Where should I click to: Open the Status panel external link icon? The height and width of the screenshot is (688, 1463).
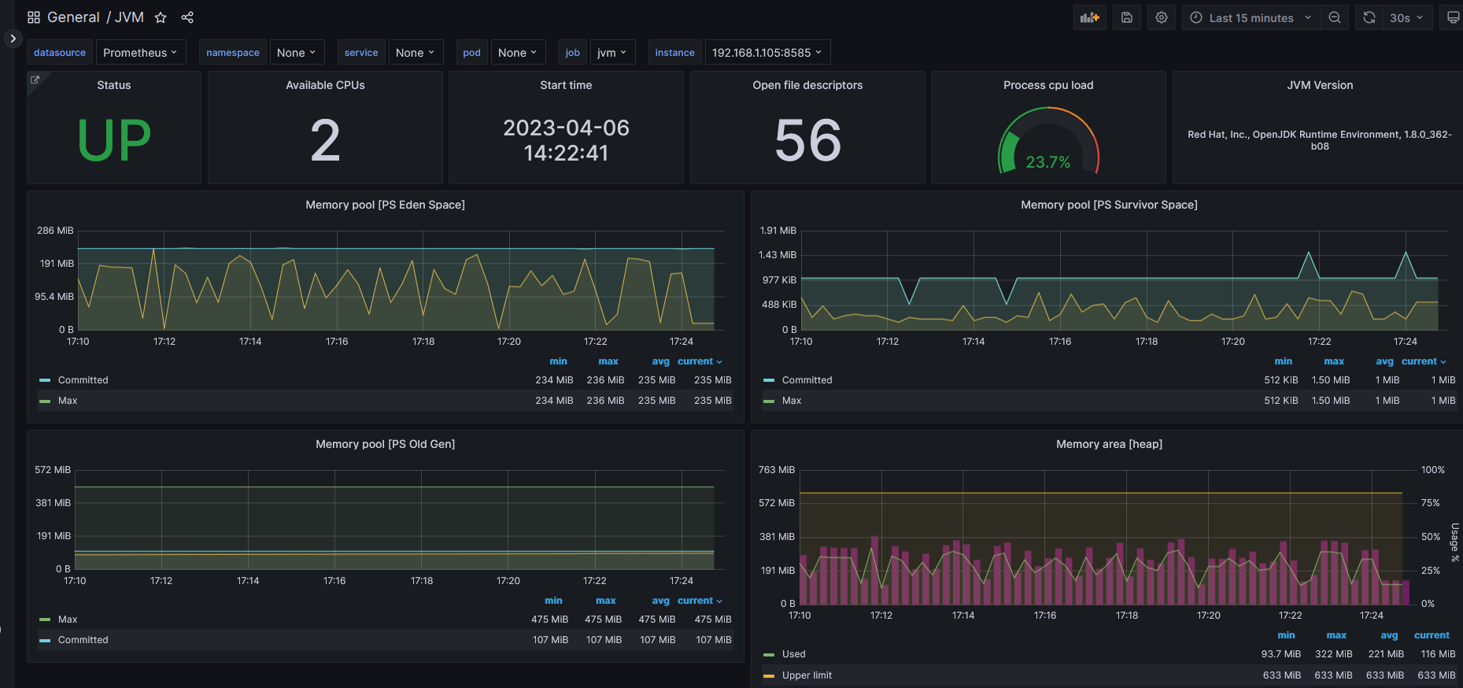[35, 80]
